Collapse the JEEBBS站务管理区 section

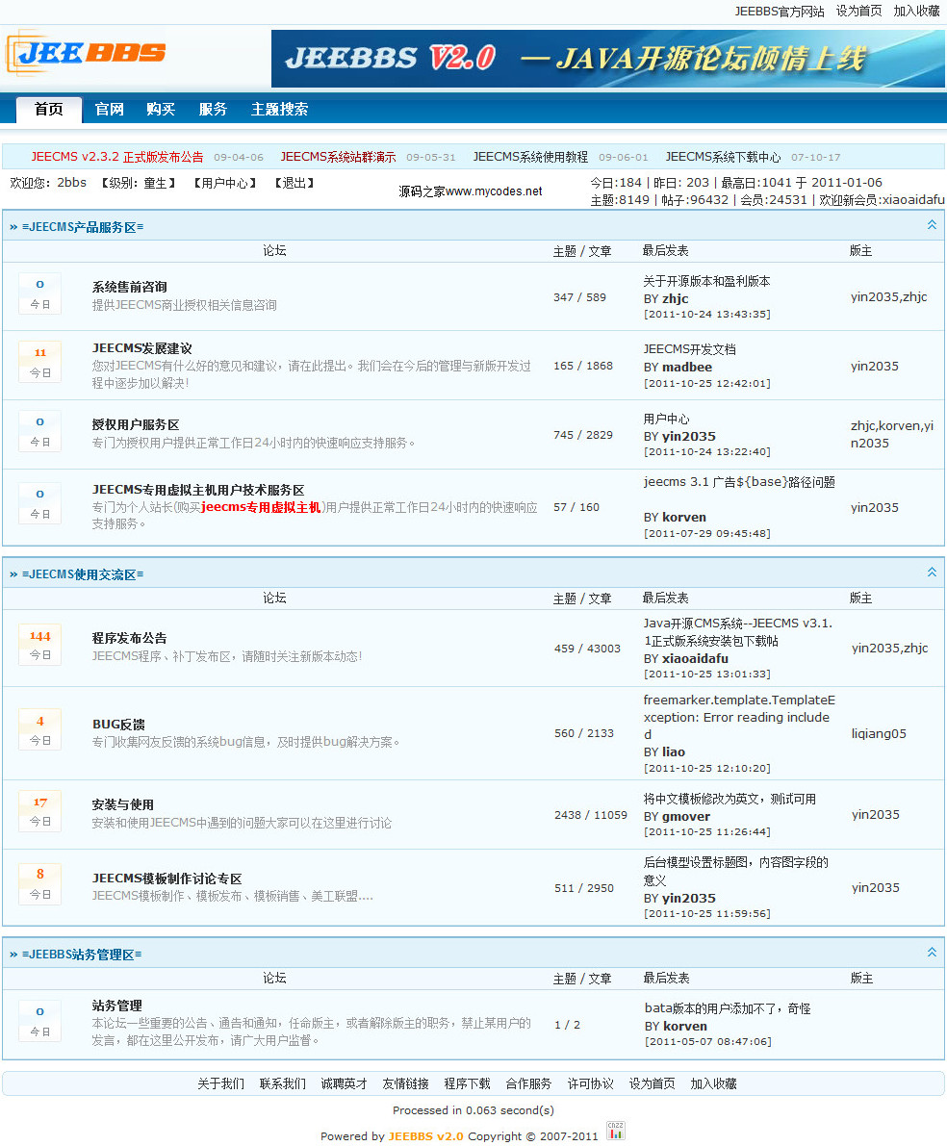932,953
